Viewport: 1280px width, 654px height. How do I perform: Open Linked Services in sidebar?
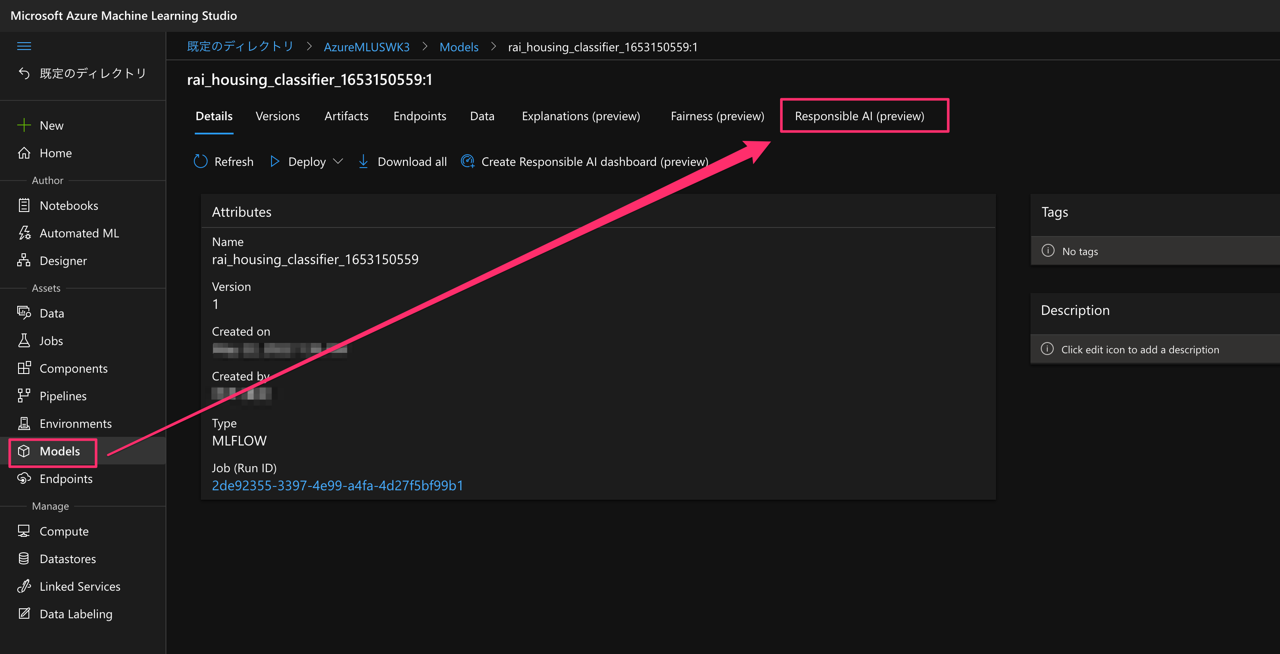click(x=79, y=586)
